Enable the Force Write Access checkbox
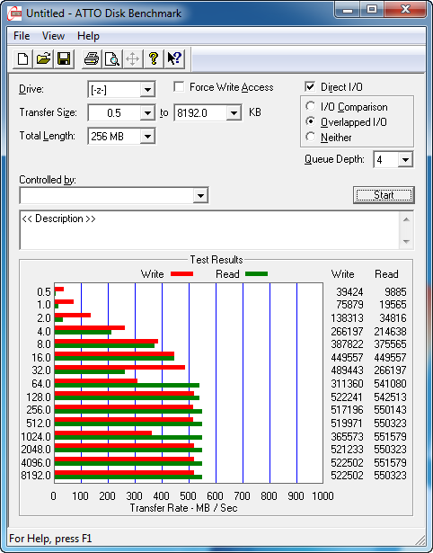Image resolution: width=433 pixels, height=553 pixels. click(179, 86)
